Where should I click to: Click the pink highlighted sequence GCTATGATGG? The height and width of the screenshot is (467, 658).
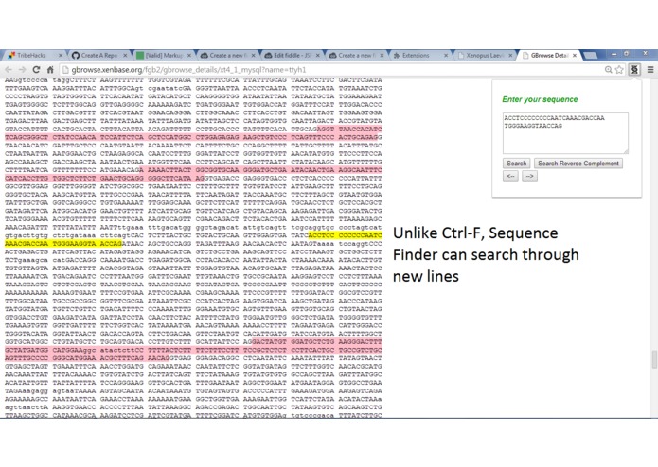(x=27, y=350)
